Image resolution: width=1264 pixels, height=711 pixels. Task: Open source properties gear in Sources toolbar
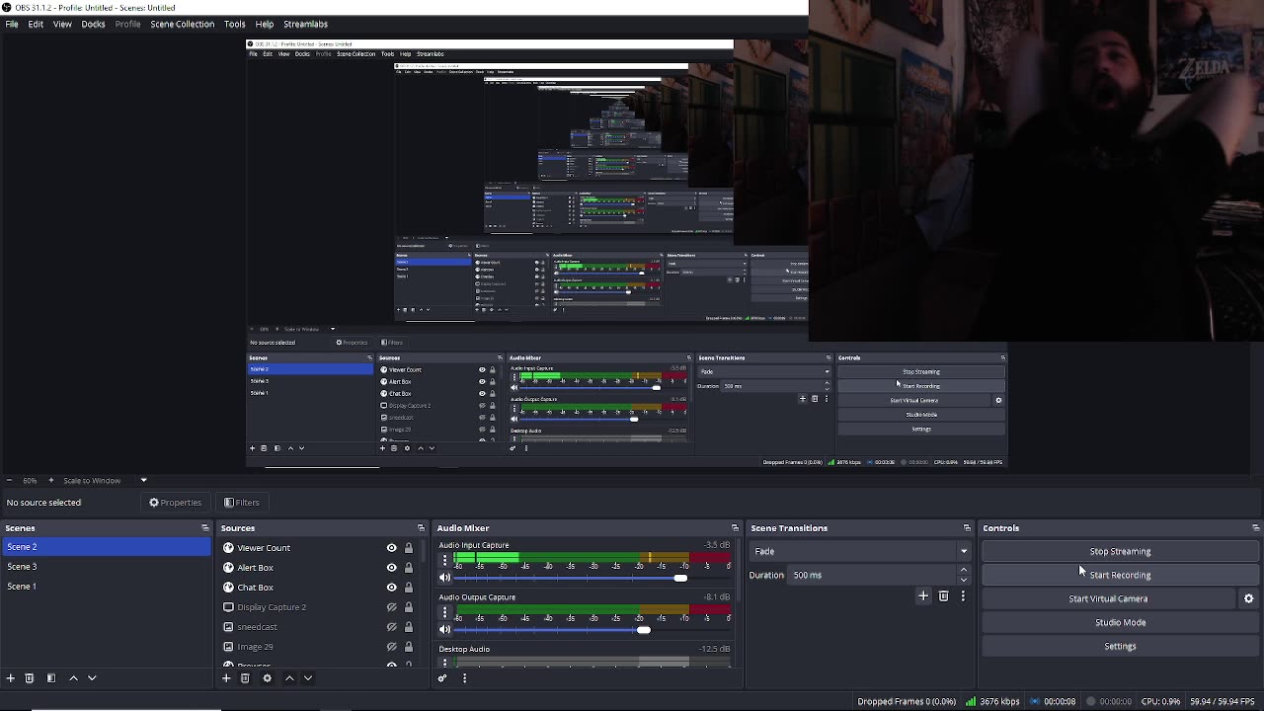coord(267,678)
